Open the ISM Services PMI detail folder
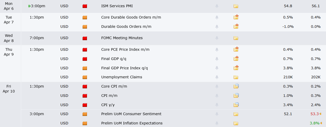This screenshot has width=326, height=127. (x=236, y=6)
